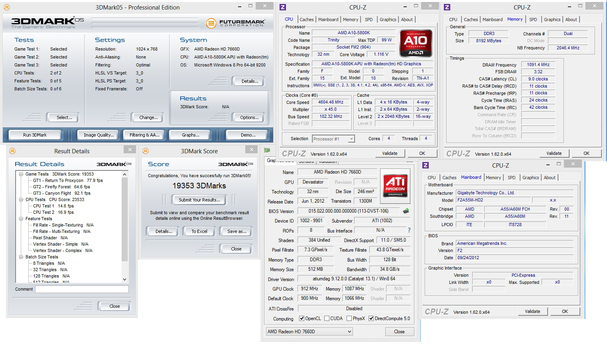This screenshot has height=344, width=607.
Task: Open the About tab in the CPU-Z processor window
Action: coord(407,20)
